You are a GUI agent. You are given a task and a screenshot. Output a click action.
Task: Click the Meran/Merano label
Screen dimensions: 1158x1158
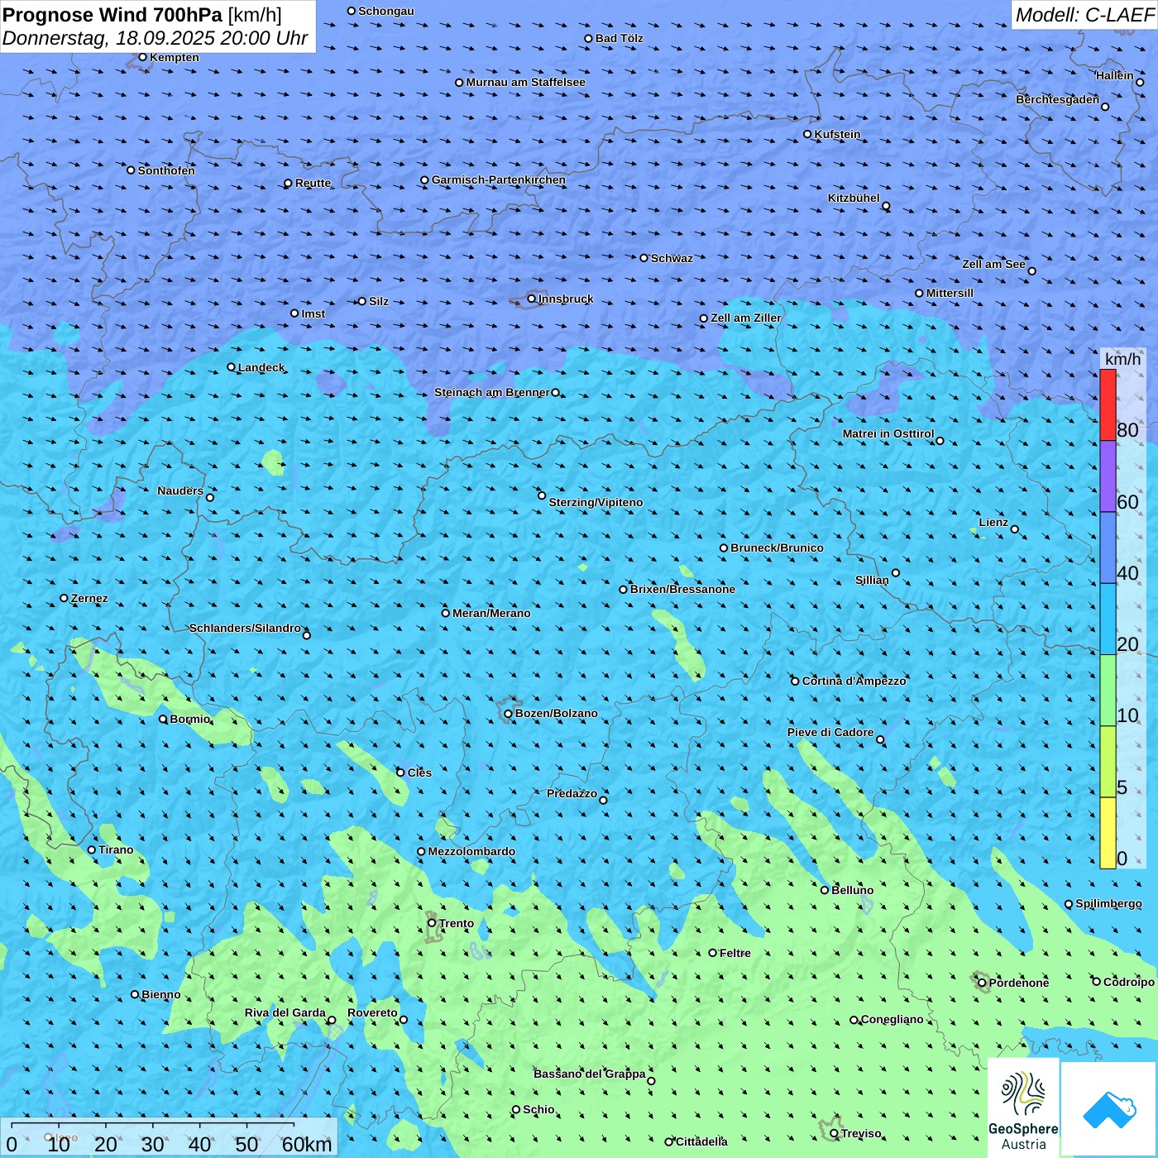point(491,613)
